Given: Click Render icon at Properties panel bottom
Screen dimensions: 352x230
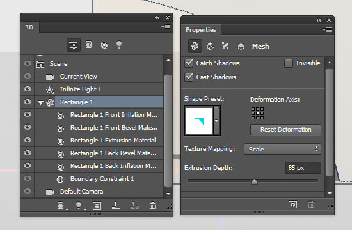Looking at the screenshot, I should (x=292, y=204).
